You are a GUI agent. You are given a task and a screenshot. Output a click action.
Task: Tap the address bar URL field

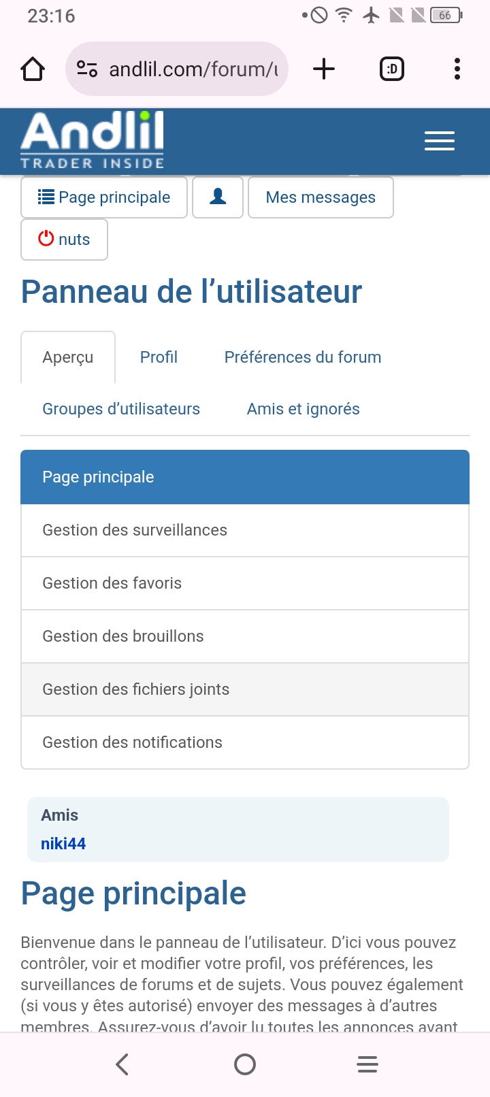click(193, 69)
